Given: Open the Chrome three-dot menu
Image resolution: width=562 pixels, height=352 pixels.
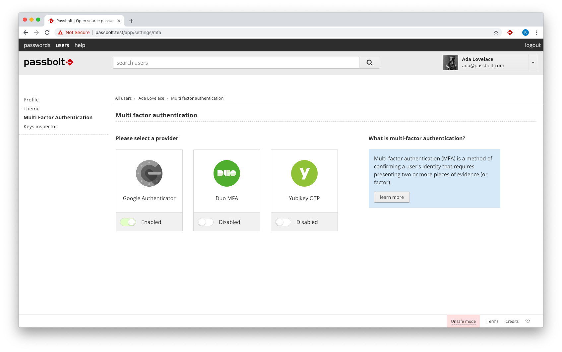Looking at the screenshot, I should tap(536, 32).
